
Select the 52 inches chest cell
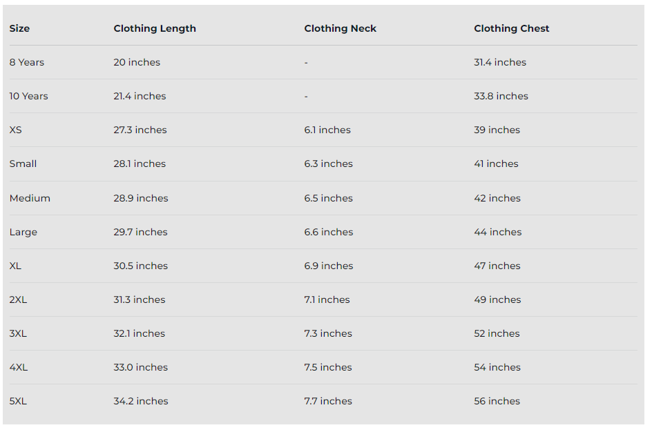point(497,333)
